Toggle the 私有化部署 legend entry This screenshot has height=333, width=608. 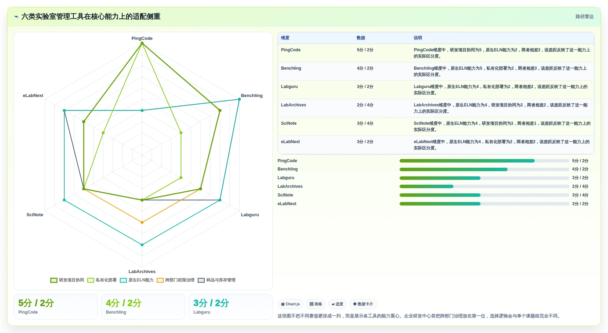pos(102,280)
